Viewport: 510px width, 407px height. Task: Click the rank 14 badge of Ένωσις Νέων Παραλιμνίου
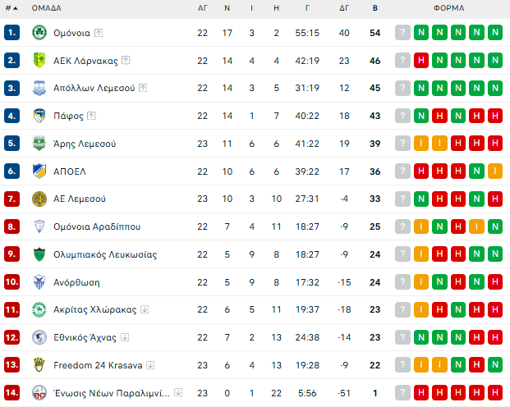[11, 392]
